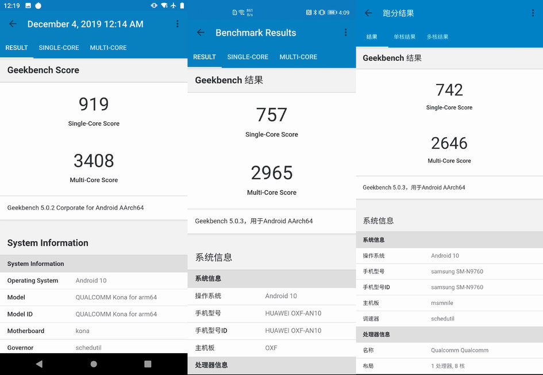Tap back arrow next to 跑分结果
543x375 pixels.
pos(368,13)
